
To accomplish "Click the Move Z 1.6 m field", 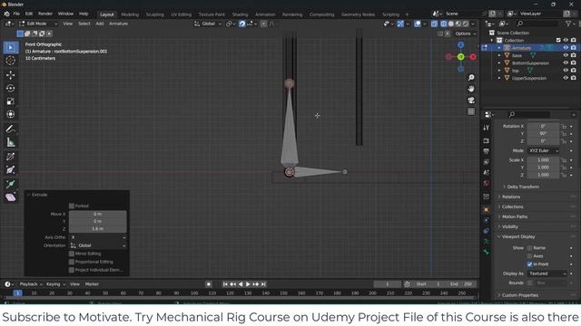I will click(98, 229).
